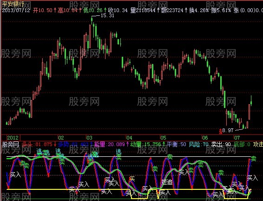Image resolution: width=263 pixels, height=201 pixels.
Task: Click the red S marker beside 8.97
Action: 220,132
